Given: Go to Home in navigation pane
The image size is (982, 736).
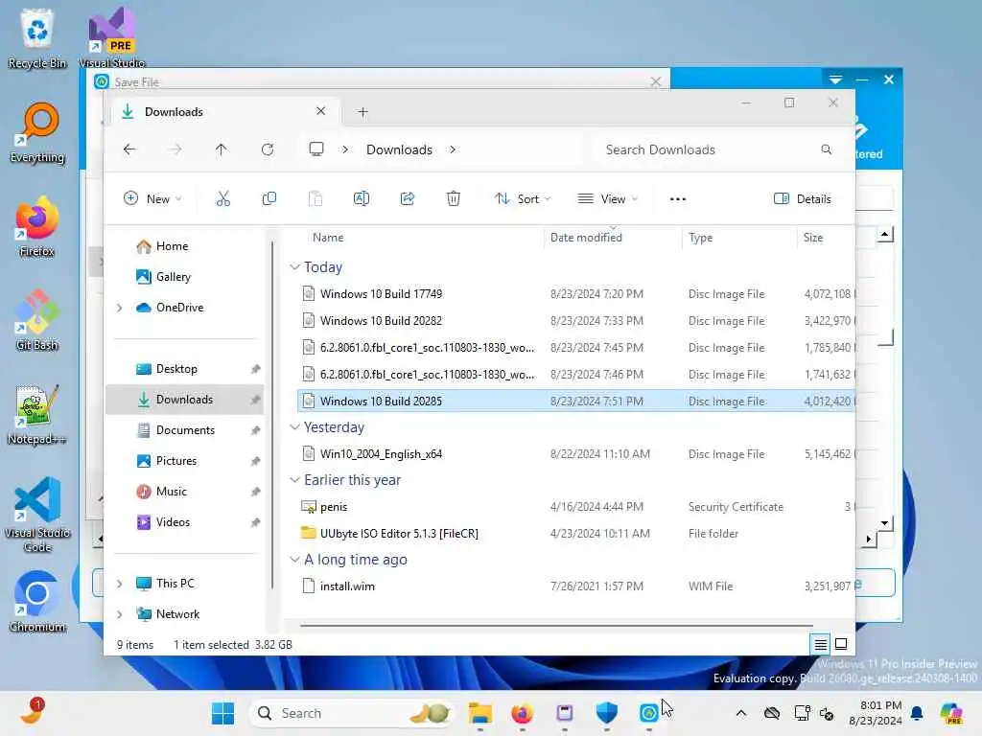Looking at the screenshot, I should tap(172, 246).
